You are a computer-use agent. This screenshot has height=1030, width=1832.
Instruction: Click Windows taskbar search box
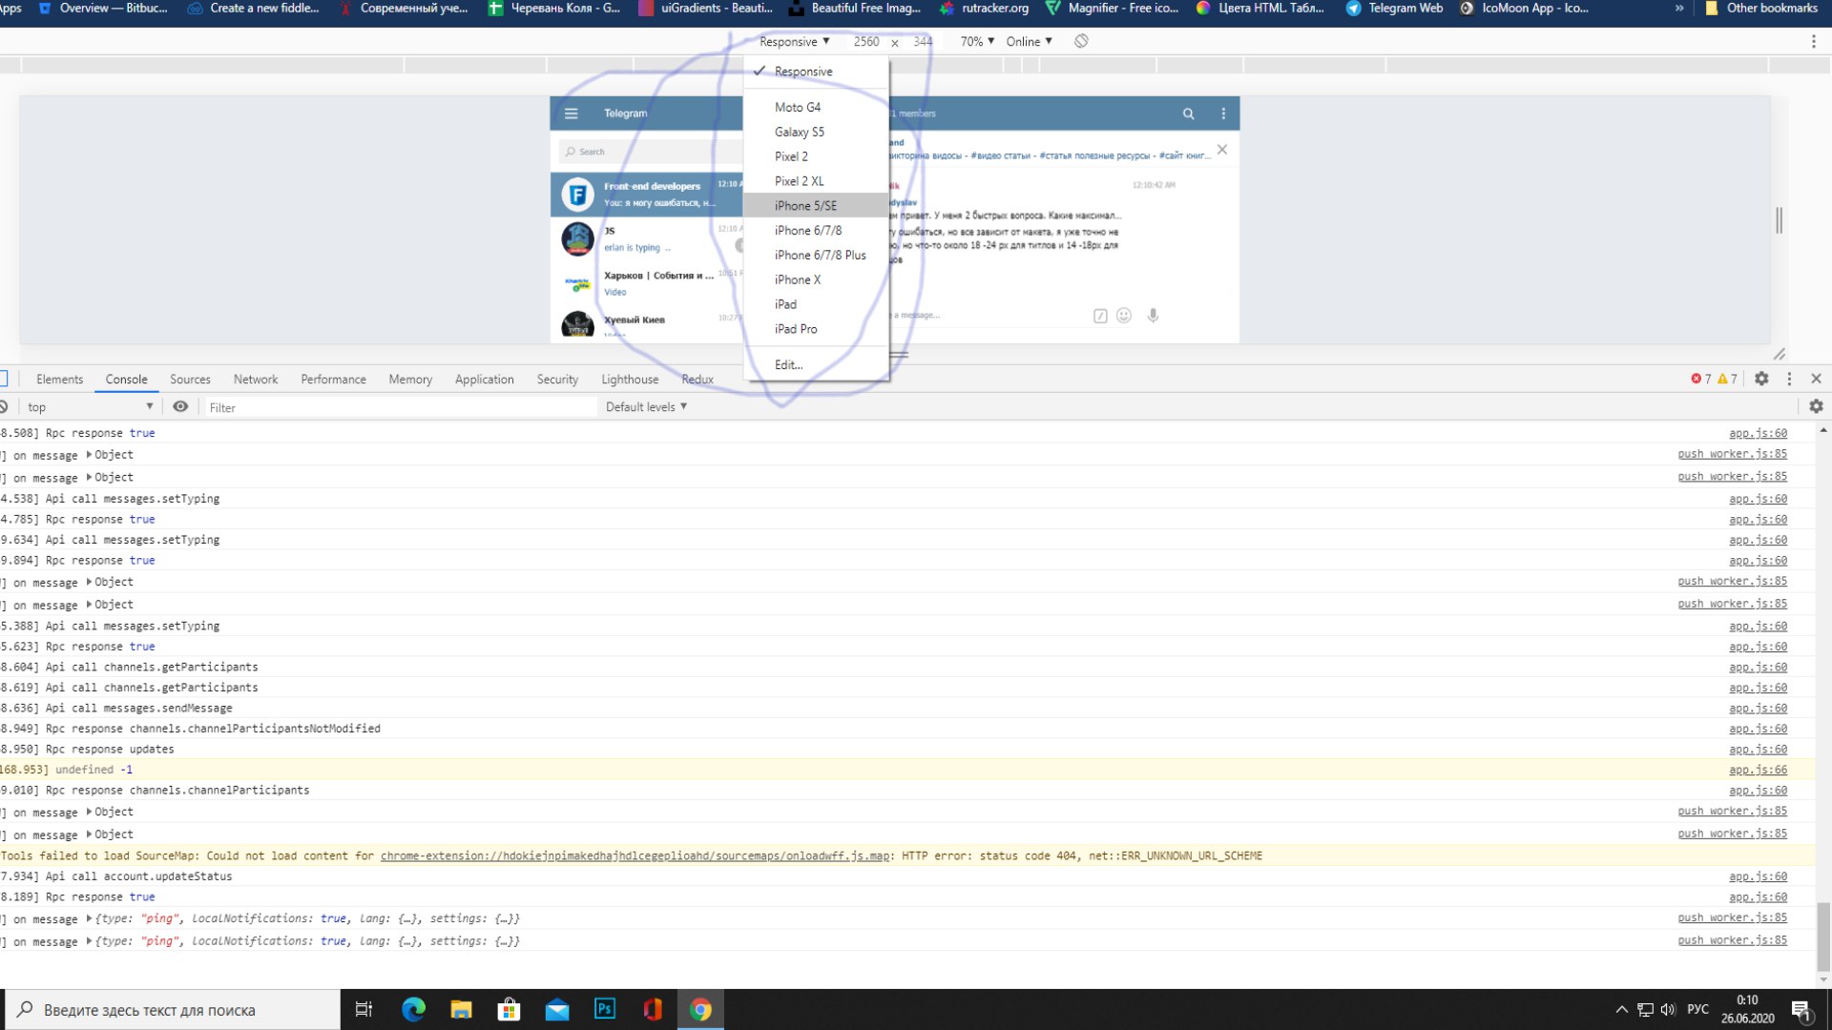[174, 1009]
